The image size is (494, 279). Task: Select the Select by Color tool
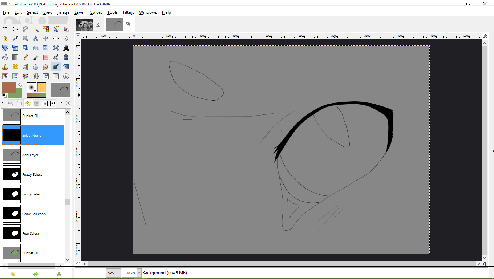[46, 29]
